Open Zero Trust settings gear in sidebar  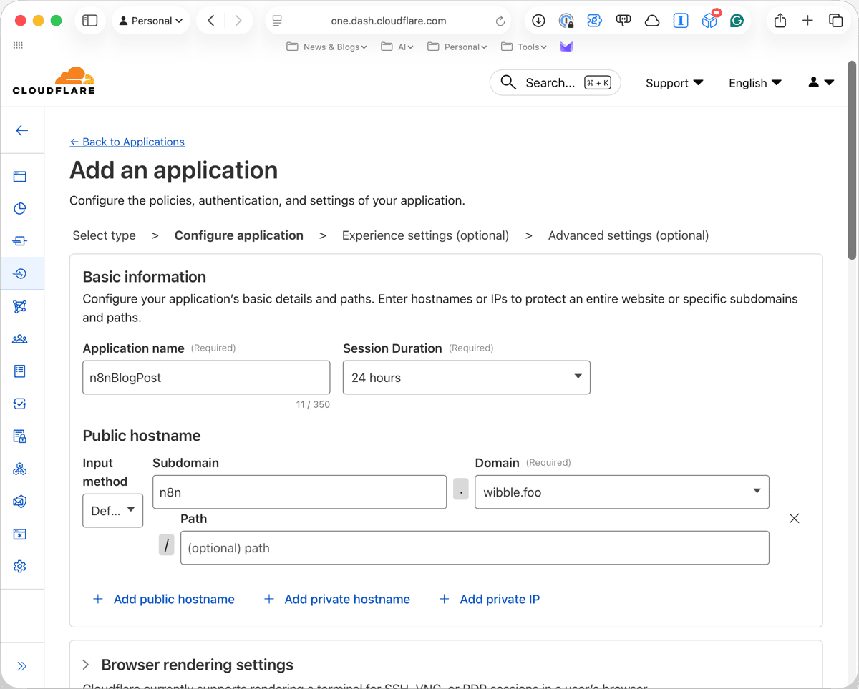click(x=21, y=566)
